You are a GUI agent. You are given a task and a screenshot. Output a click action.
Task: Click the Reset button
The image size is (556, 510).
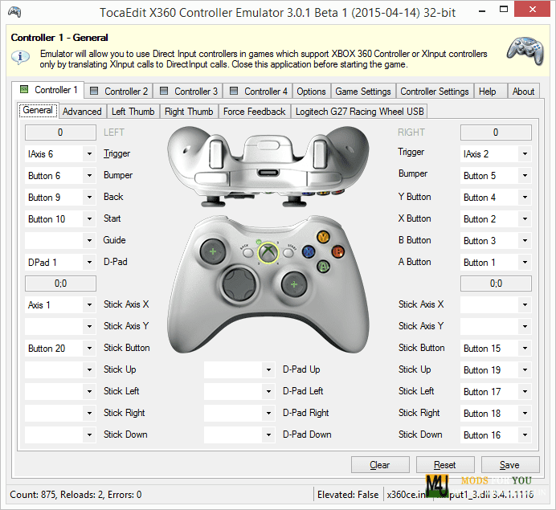point(444,465)
